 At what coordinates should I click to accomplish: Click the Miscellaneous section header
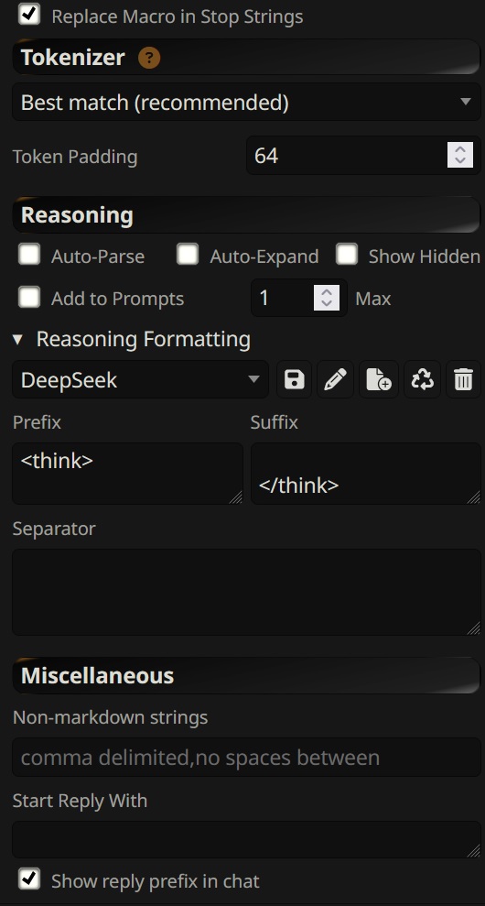pyautogui.click(x=246, y=675)
